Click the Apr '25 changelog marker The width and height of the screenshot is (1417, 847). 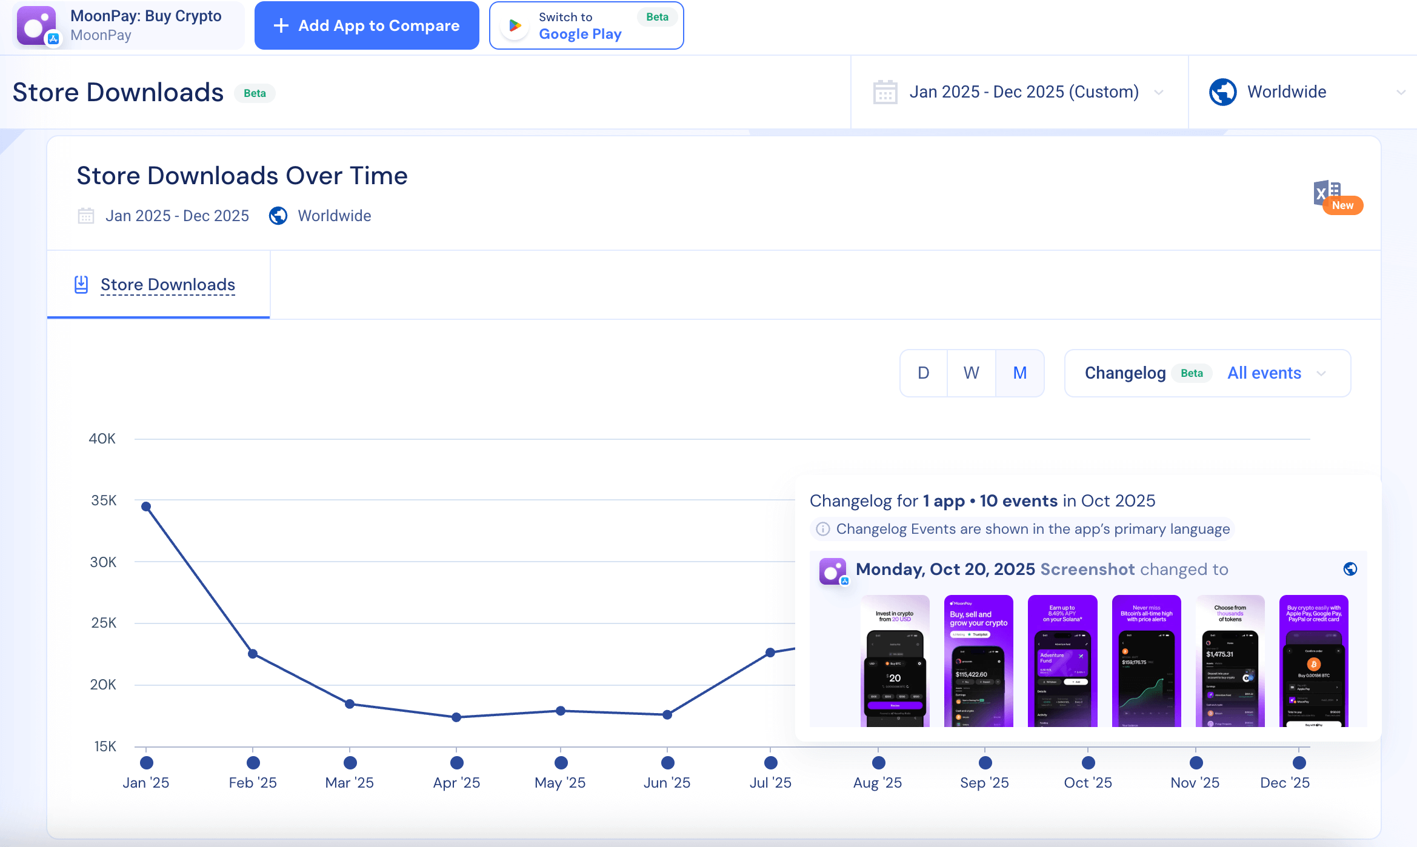click(456, 762)
